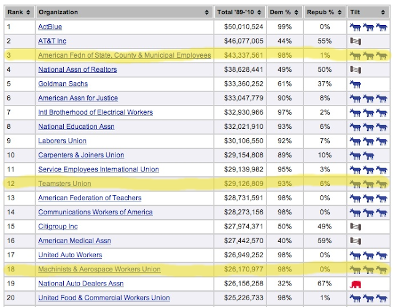Sort by Organization column arrows
Image resolution: width=393 pixels, height=307 pixels.
pyautogui.click(x=206, y=12)
